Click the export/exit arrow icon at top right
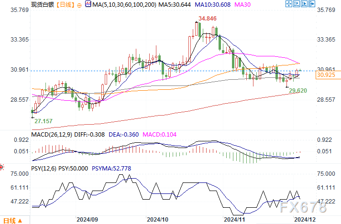Viewport: 341px width, 224px height. point(312,4)
